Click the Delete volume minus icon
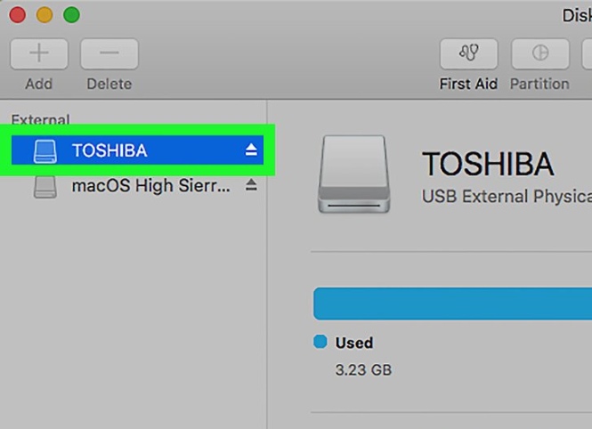592x429 pixels. coord(109,53)
